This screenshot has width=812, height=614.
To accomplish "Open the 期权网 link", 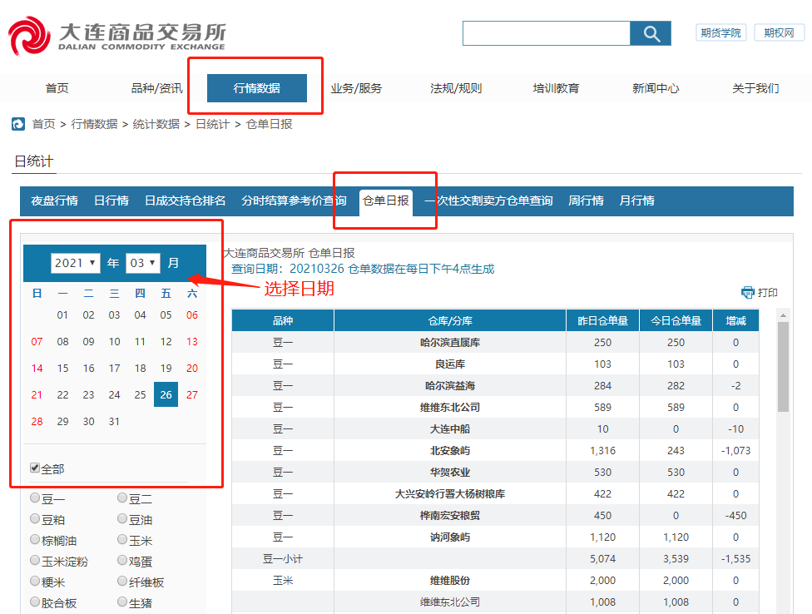I will tap(779, 32).
